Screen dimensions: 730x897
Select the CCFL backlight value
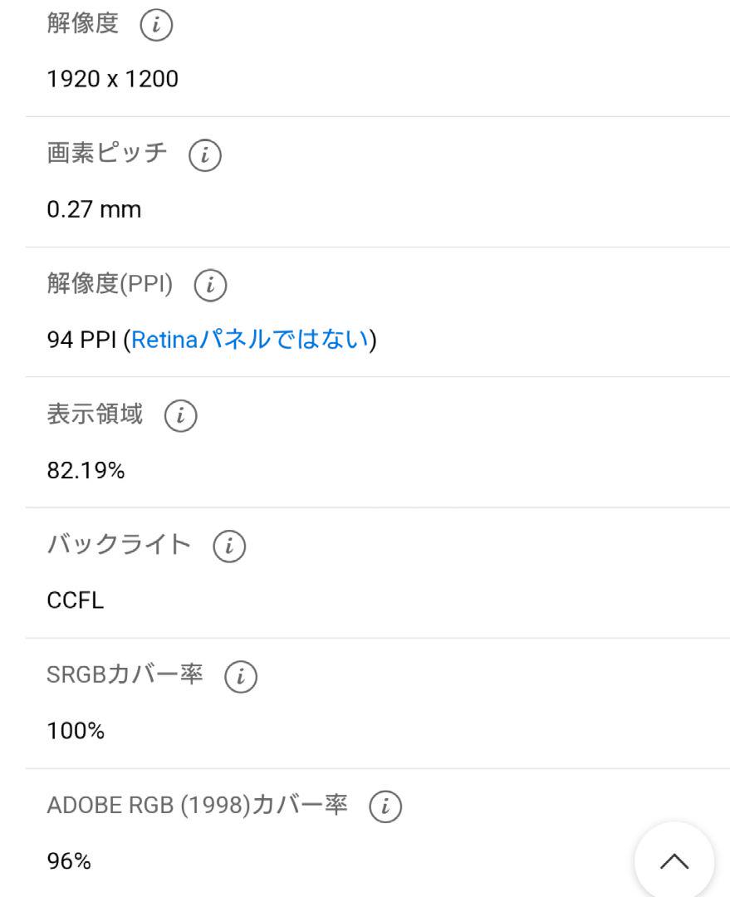click(x=76, y=600)
